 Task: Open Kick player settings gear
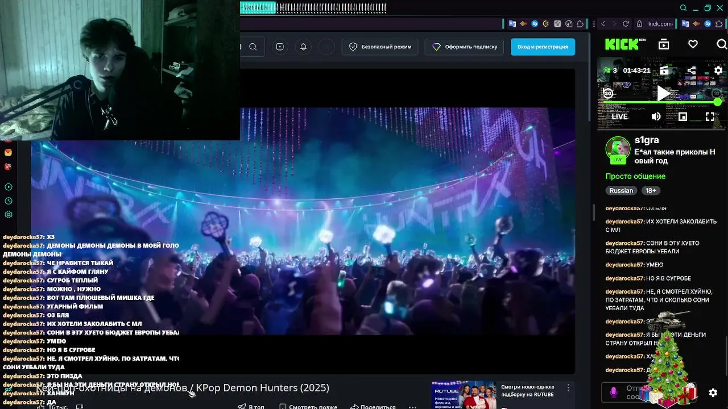pos(718,70)
